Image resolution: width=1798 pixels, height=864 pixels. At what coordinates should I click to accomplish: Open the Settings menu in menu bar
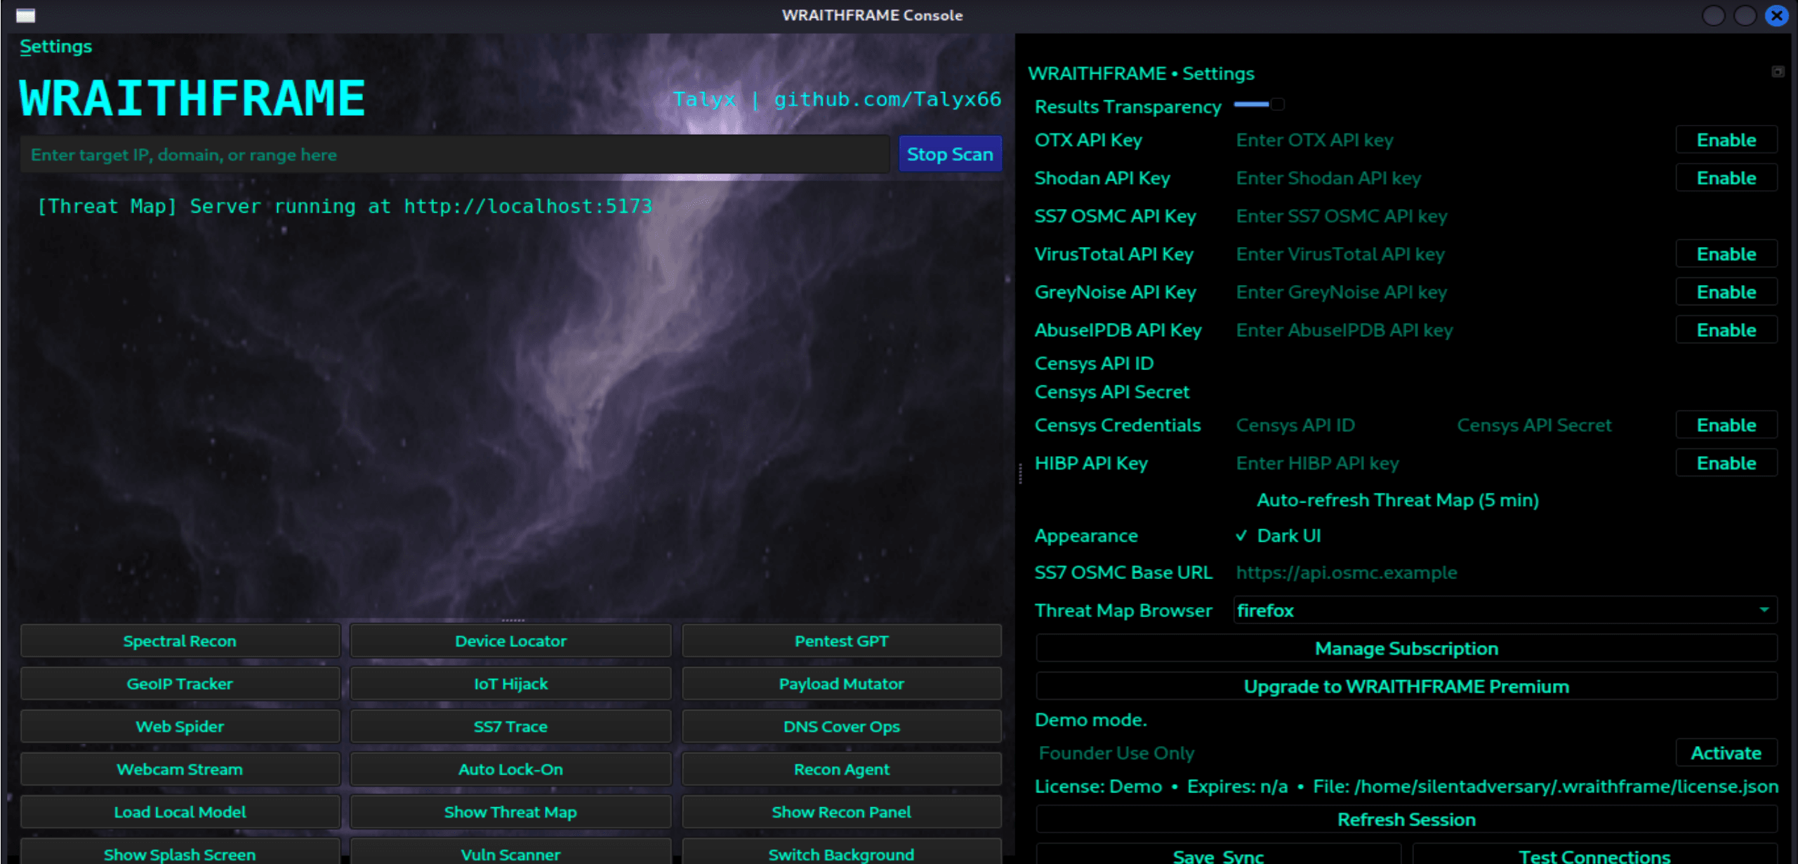click(x=55, y=46)
